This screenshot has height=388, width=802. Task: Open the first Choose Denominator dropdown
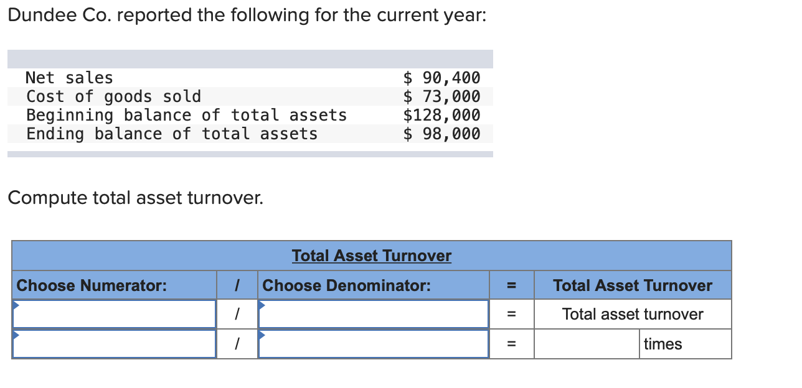pos(373,313)
